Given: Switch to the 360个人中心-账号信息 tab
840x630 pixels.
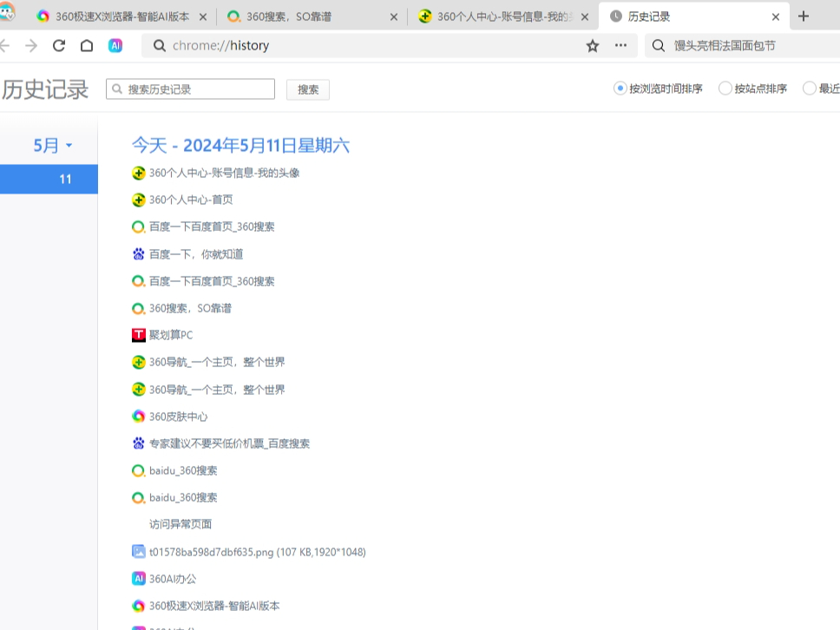Looking at the screenshot, I should 502,16.
